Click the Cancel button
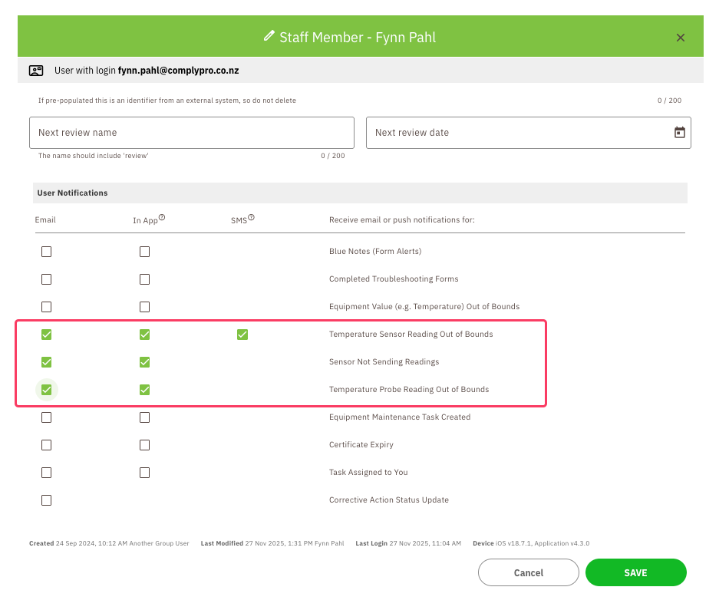719x610 pixels. pyautogui.click(x=528, y=572)
